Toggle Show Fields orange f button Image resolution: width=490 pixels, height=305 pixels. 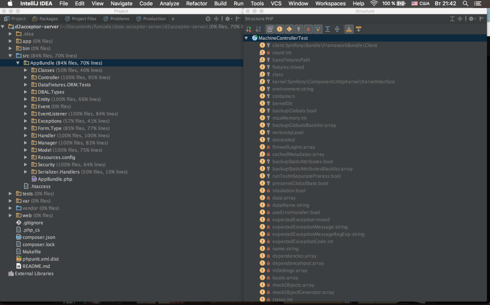[x=280, y=29]
